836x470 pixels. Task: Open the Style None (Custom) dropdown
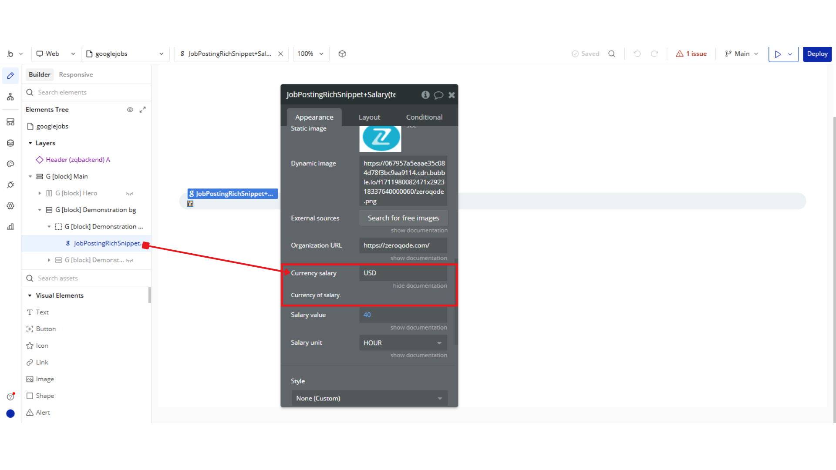coord(369,398)
